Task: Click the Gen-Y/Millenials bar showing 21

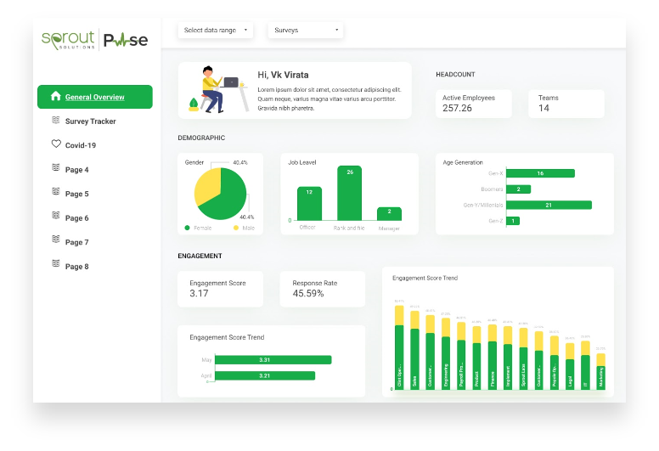Action: tap(549, 205)
